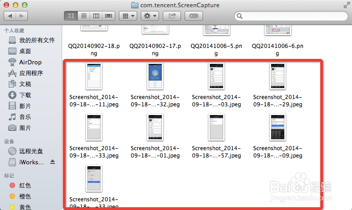Switch to icon view
This screenshot has height=210, width=352.
71,16
